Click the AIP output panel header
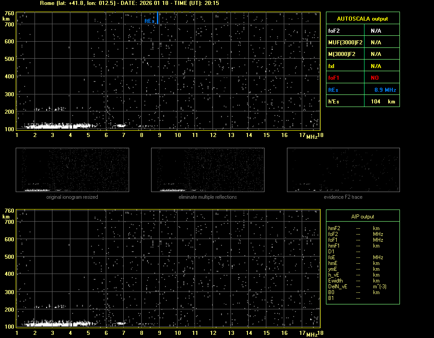Viewport: 434px width, 338px height. pos(362,216)
